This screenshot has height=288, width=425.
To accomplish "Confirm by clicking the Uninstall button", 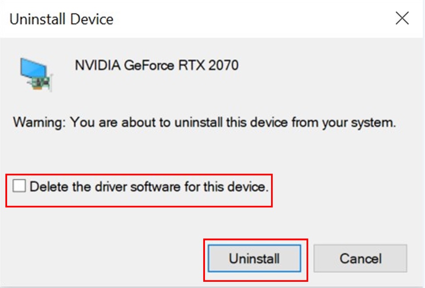I will click(255, 258).
